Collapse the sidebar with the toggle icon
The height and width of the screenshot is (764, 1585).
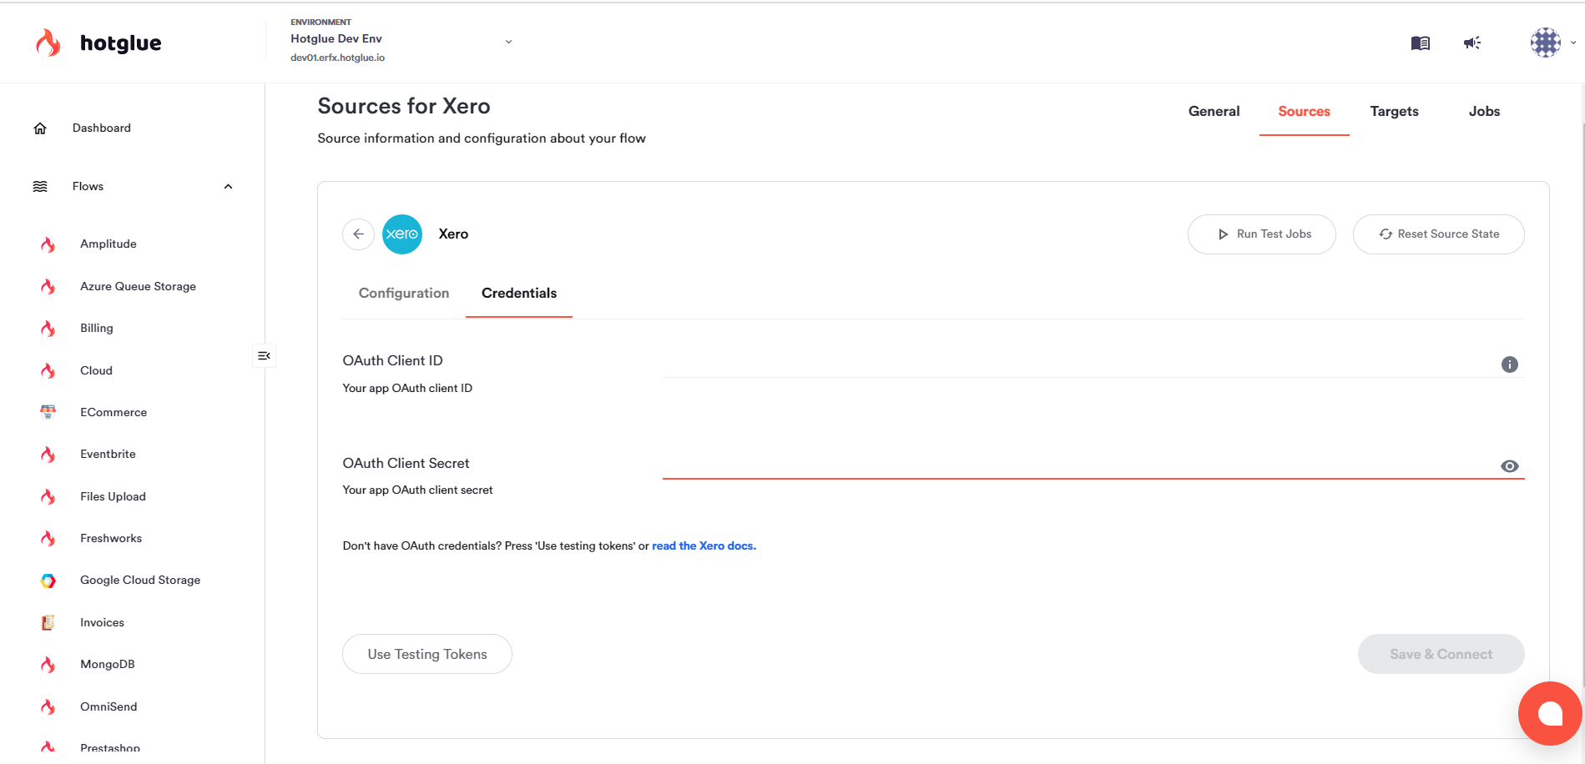coord(264,356)
